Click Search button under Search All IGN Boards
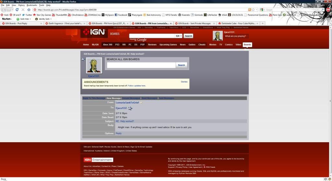The image size is (332, 181). 182,65
